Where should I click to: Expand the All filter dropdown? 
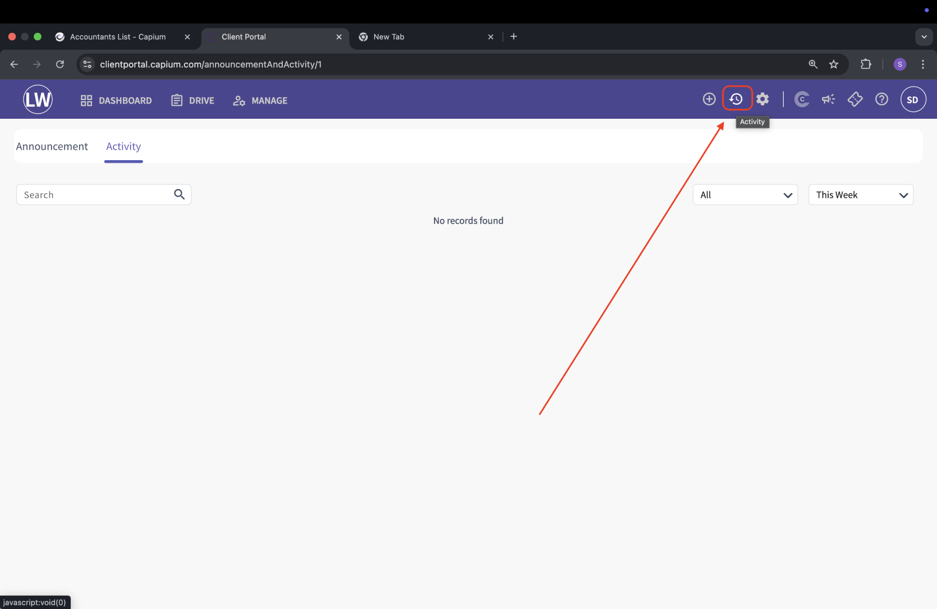[745, 195]
